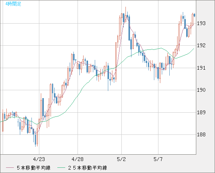Click the 5本移動平均線 legend label
Screen dimensions: 215x173
point(34,168)
